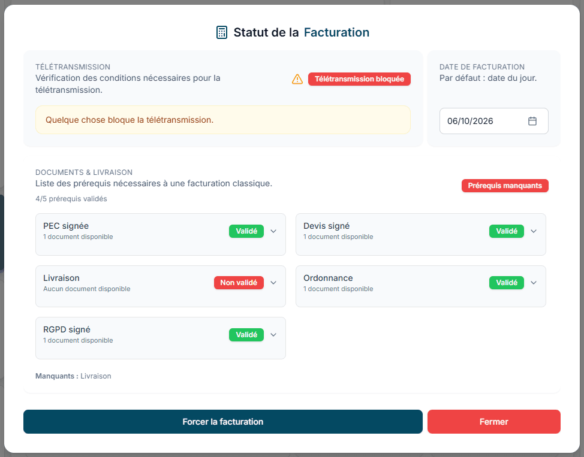The width and height of the screenshot is (584, 457).
Task: Click 'Manquants : Livraison' text
Action: pos(73,376)
